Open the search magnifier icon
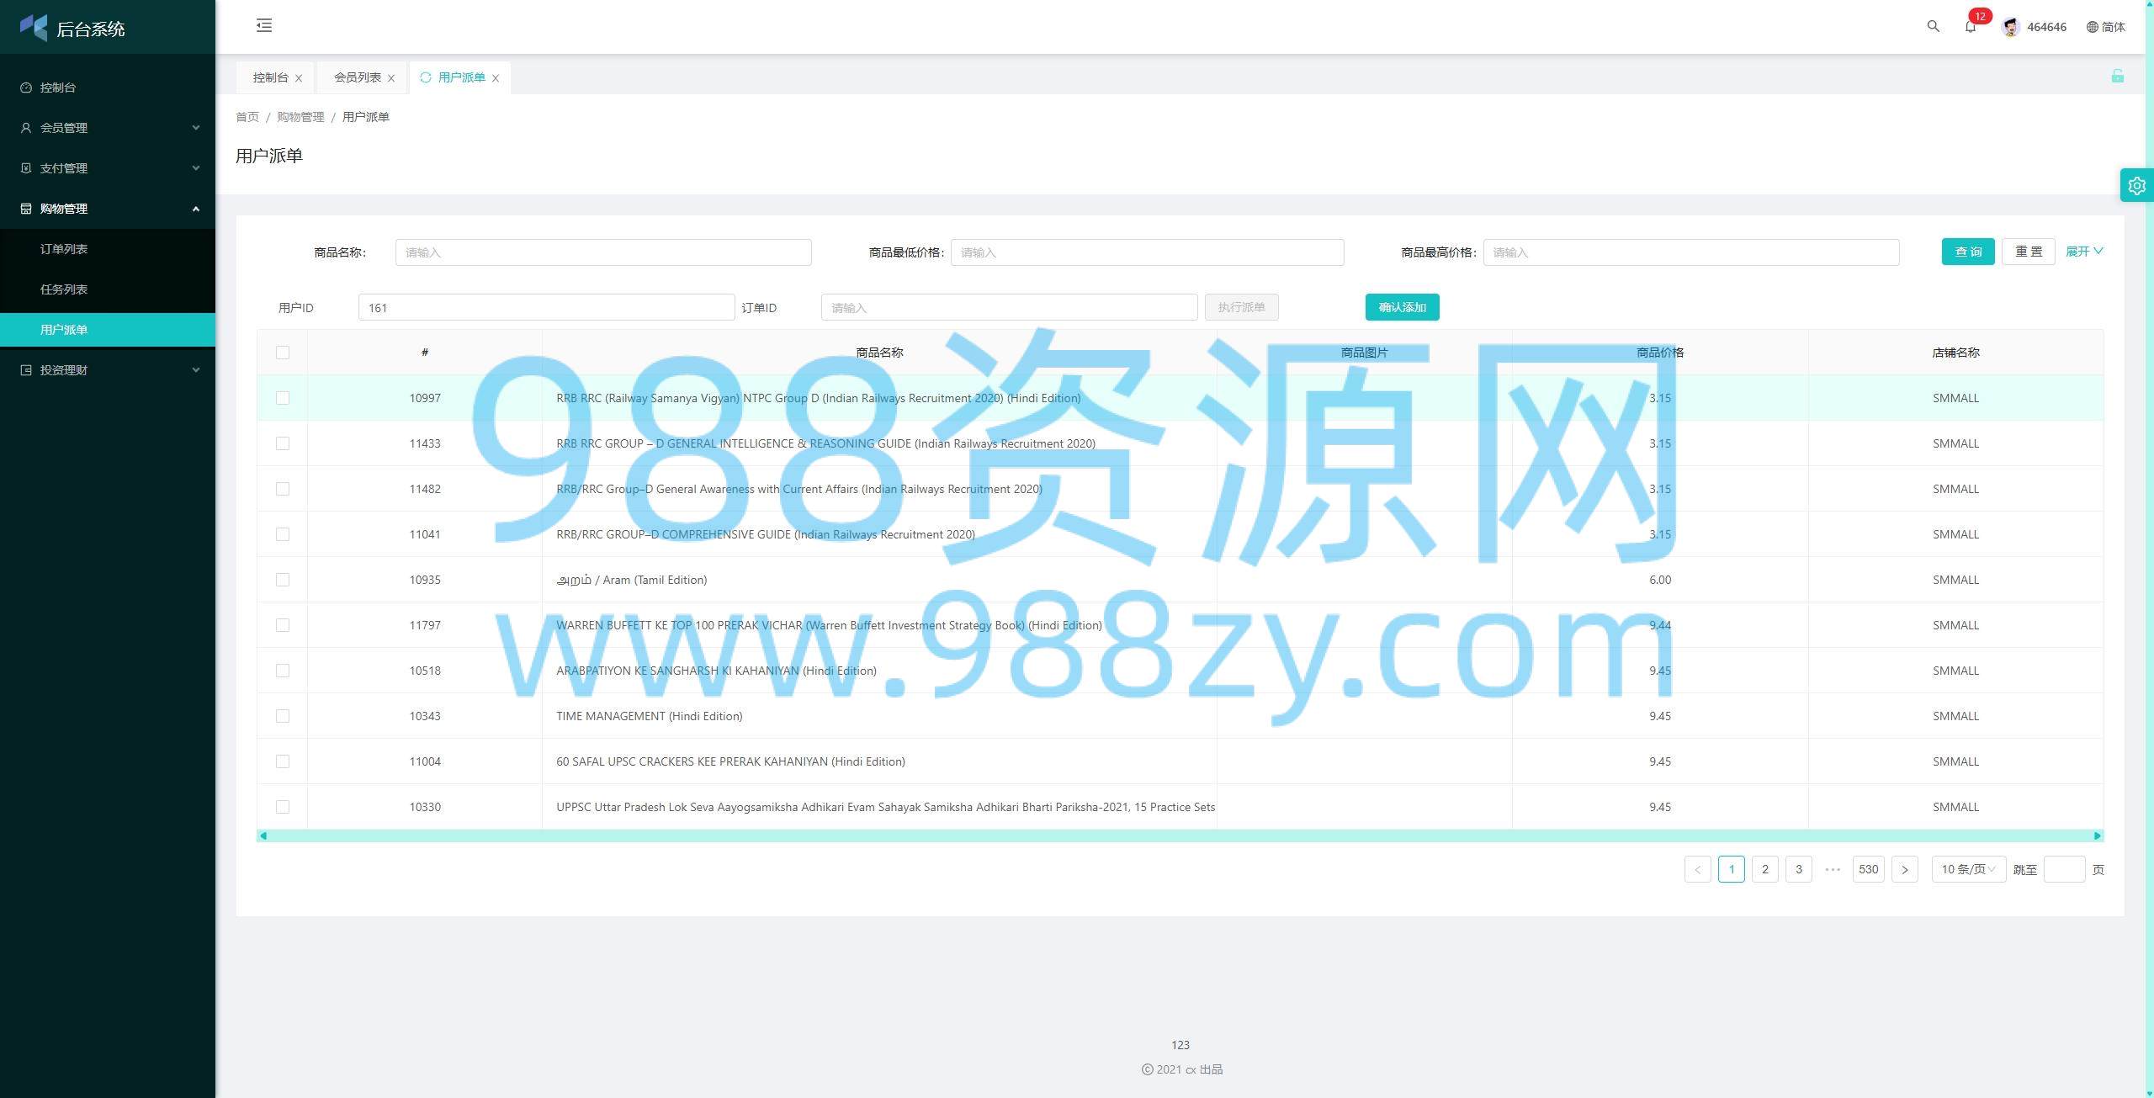 pos(1933,26)
